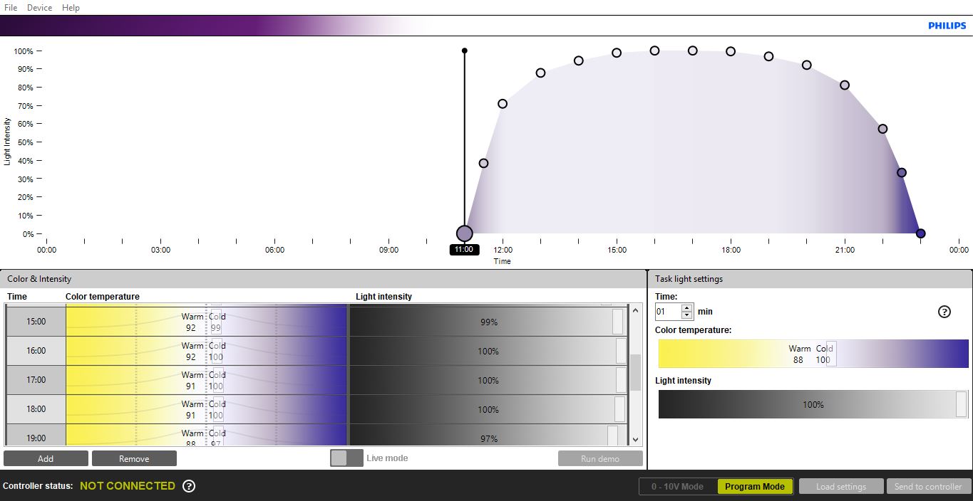The width and height of the screenshot is (973, 501).
Task: Click the task light time input field
Action: tap(668, 312)
